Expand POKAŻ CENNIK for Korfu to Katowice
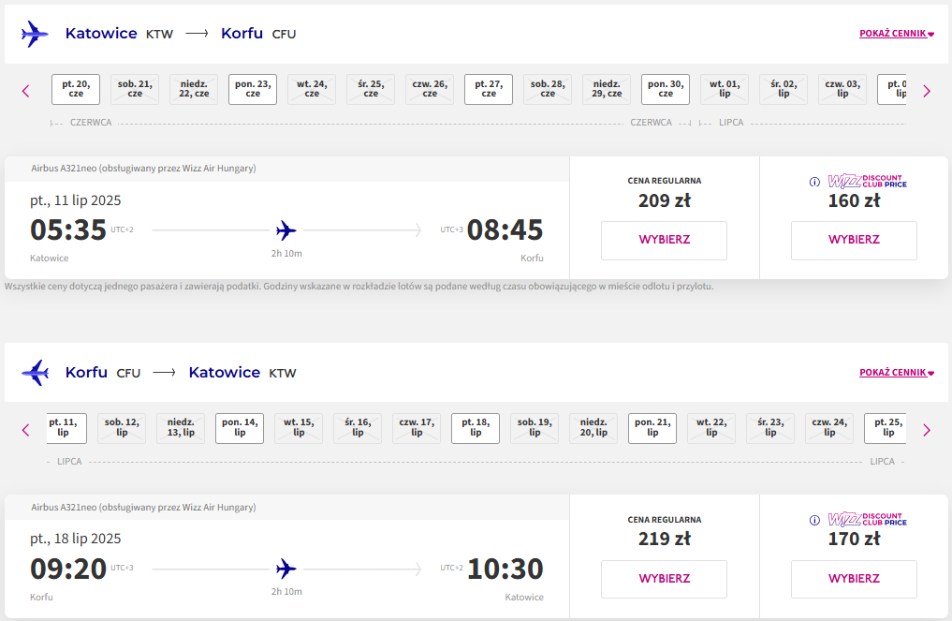The height and width of the screenshot is (621, 952). (896, 373)
